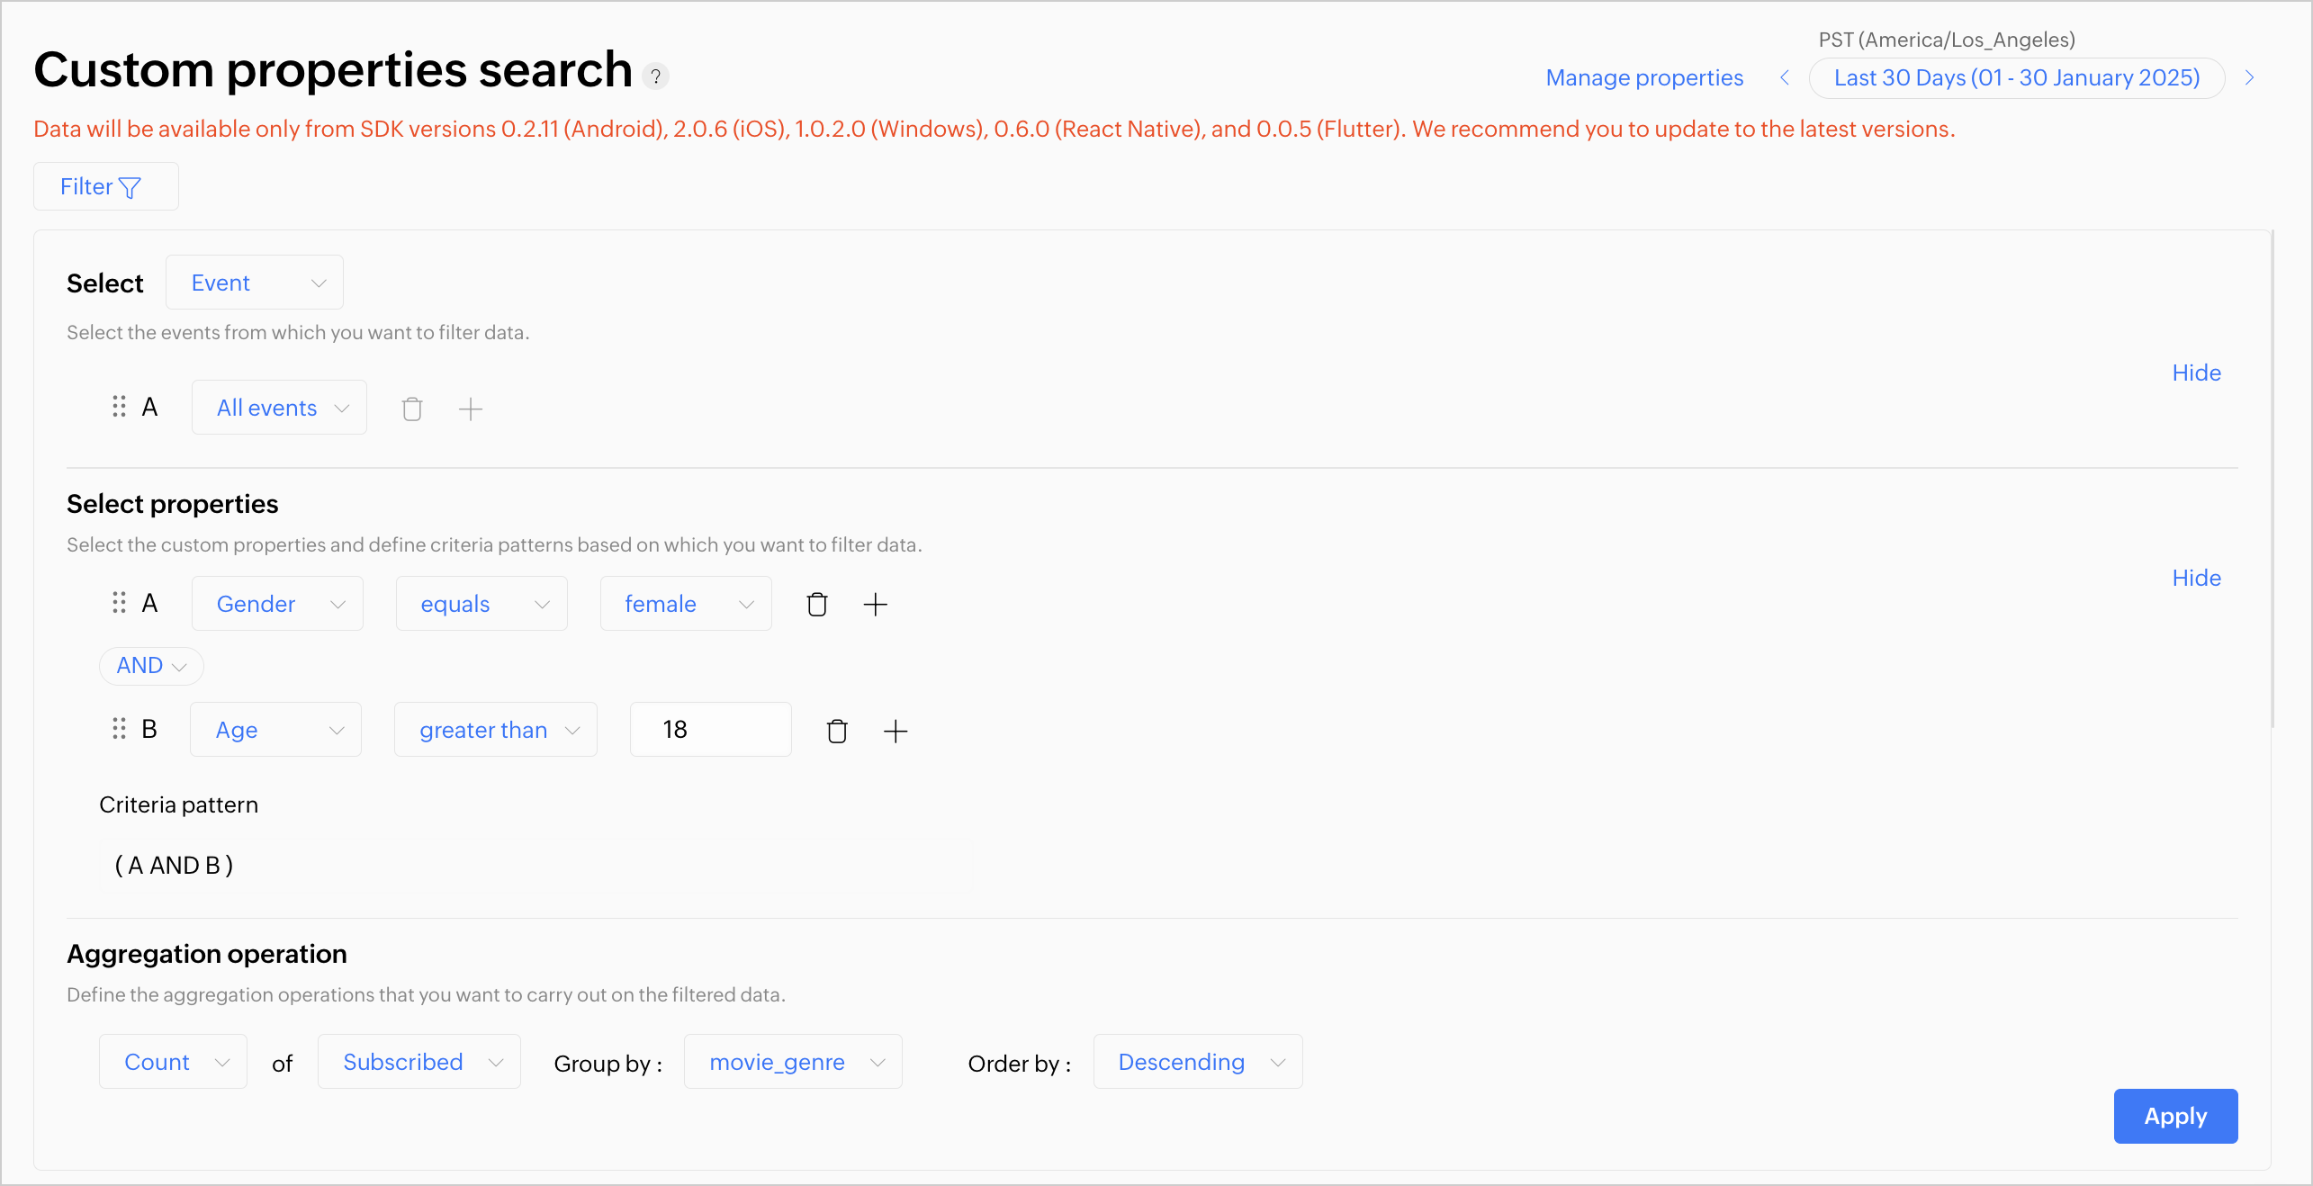
Task: Open the Event select dropdown
Action: click(255, 283)
